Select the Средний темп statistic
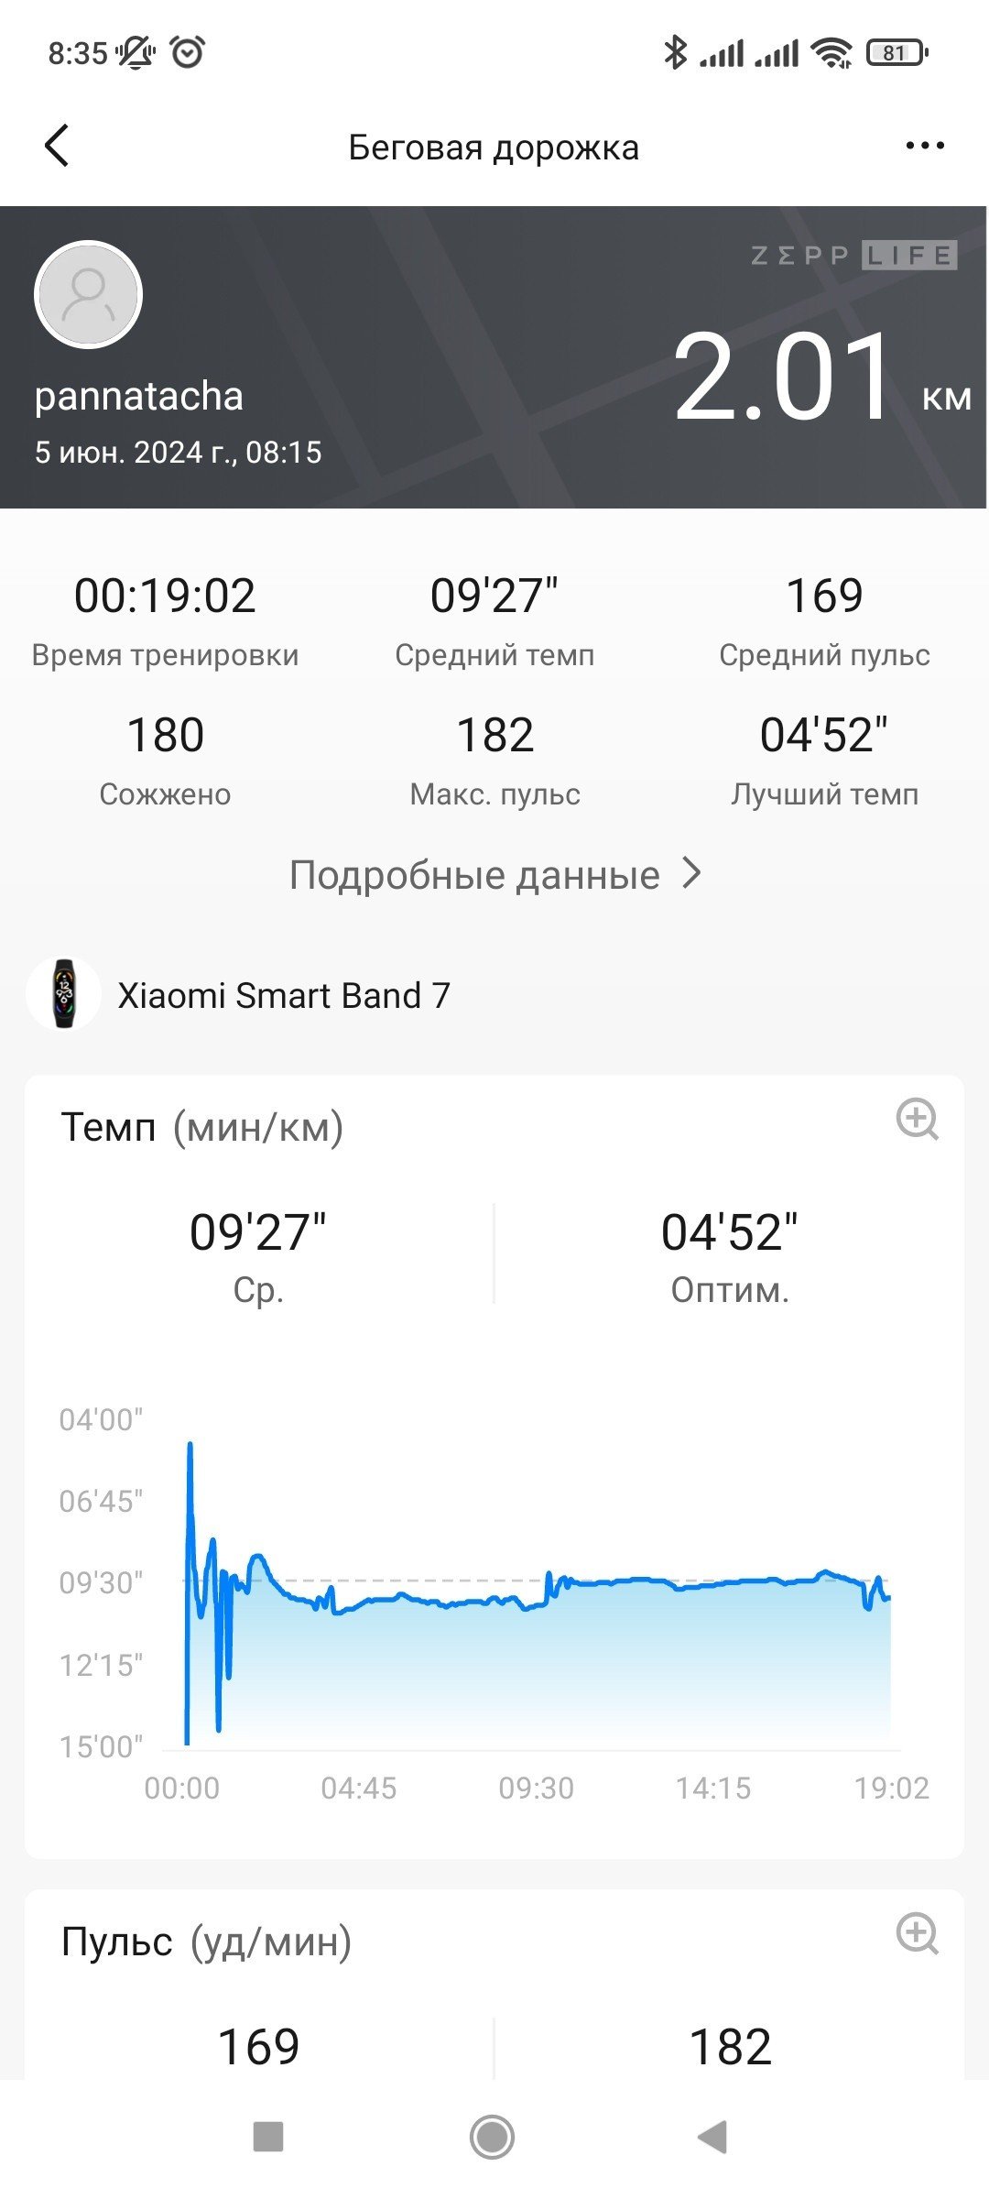 click(x=494, y=619)
